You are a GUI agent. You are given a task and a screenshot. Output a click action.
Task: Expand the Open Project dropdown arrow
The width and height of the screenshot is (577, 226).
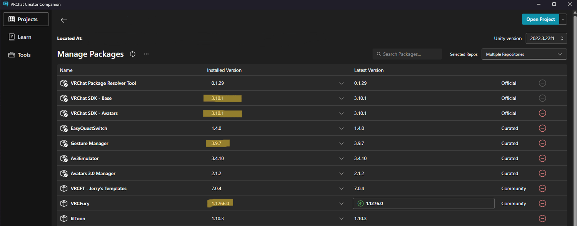click(563, 19)
